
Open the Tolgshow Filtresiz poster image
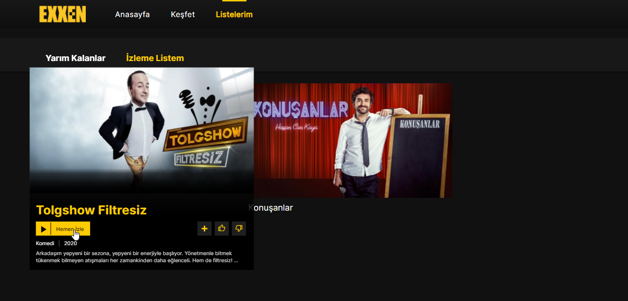(142, 130)
